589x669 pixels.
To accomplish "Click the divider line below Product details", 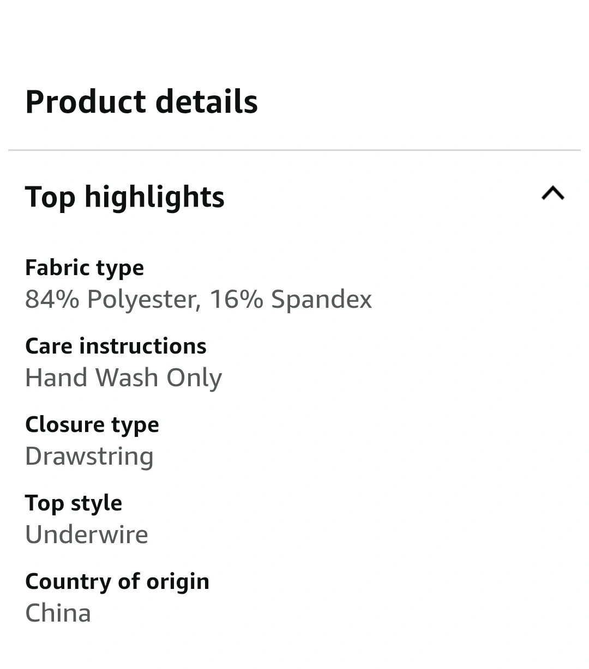I will pos(294,150).
